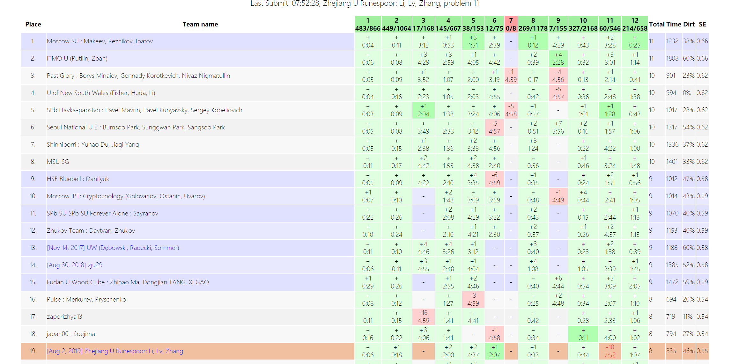Select the Moscow SU team name cell
Image resolution: width=739 pixels, height=364 pixels.
(100, 41)
